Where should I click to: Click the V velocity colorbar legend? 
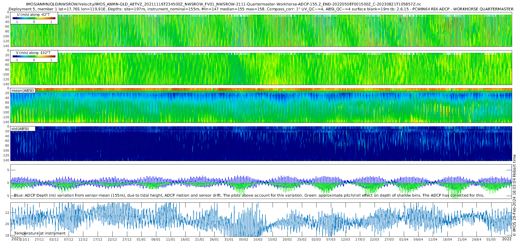click(x=34, y=56)
